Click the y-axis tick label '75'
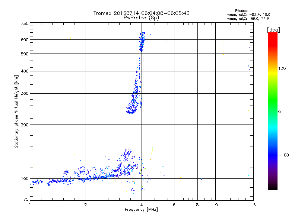Viewport: 298px width, 223px height. click(26, 199)
